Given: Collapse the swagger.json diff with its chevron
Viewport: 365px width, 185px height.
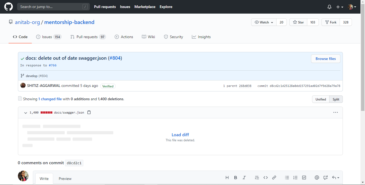Looking at the screenshot, I should (25, 113).
